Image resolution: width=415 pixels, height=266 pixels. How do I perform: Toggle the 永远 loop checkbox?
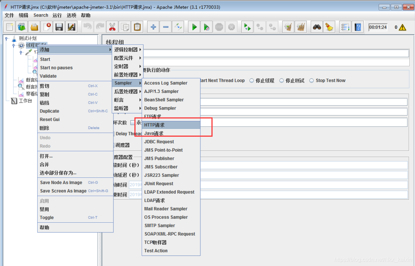pos(133,123)
